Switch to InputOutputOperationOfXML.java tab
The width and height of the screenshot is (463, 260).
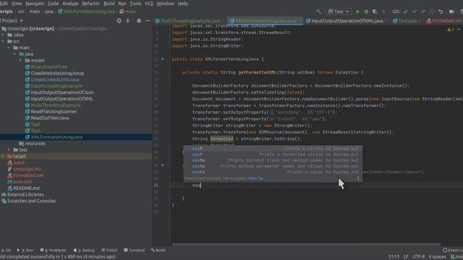click(x=347, y=21)
